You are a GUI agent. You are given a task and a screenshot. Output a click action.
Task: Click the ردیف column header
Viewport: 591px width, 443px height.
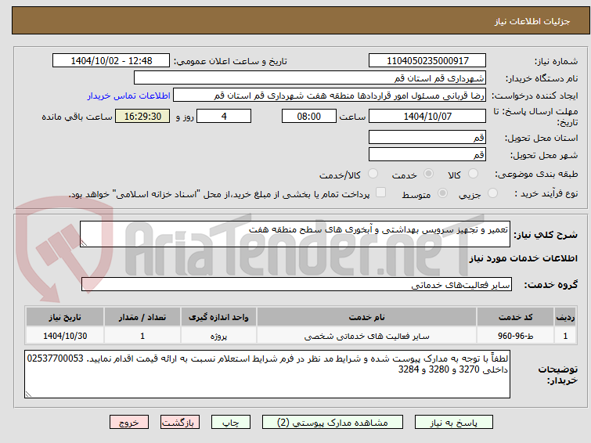click(565, 317)
